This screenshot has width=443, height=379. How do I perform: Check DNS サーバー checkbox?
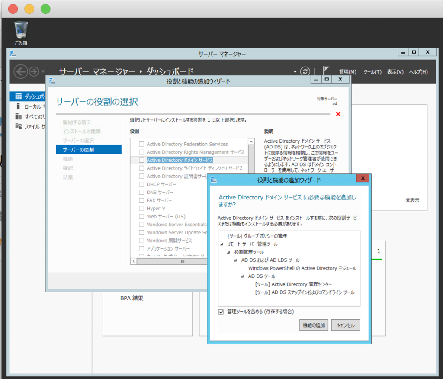[141, 192]
